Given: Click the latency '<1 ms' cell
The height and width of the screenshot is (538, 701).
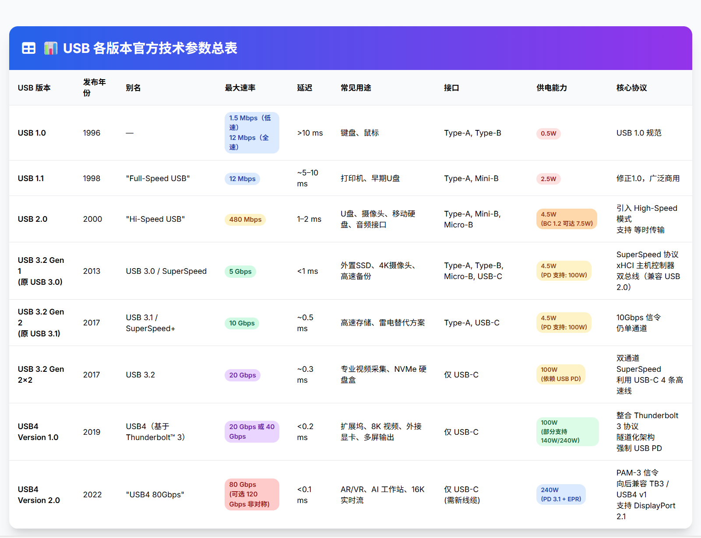Looking at the screenshot, I should [307, 271].
